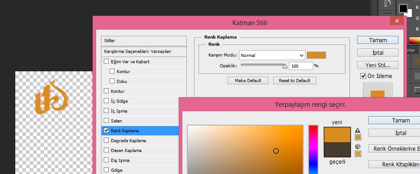The height and width of the screenshot is (174, 420).
Task: Open the Stiller list entry
Action: point(144,41)
